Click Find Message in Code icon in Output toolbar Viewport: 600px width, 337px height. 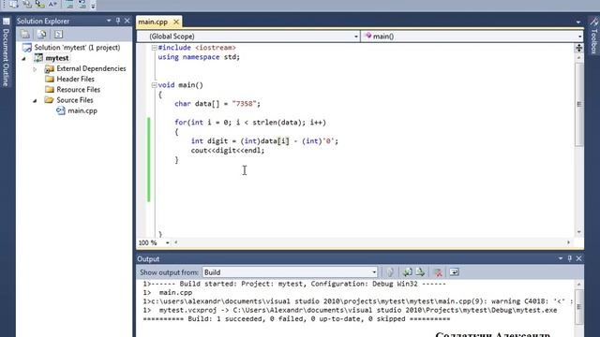coord(390,272)
